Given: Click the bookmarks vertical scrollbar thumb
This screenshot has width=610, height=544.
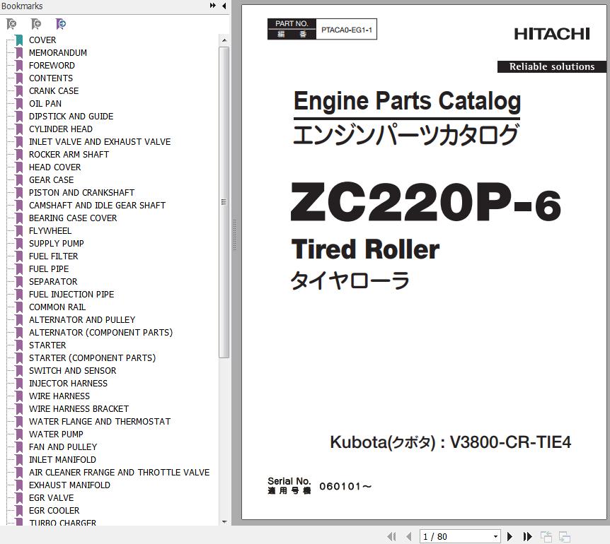Looking at the screenshot, I should tap(224, 202).
